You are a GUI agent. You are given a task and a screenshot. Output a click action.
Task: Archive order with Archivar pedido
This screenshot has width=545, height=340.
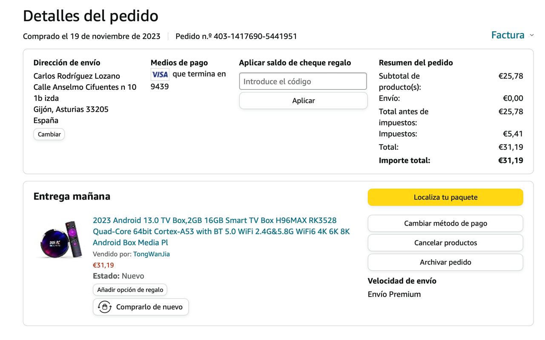tap(445, 263)
